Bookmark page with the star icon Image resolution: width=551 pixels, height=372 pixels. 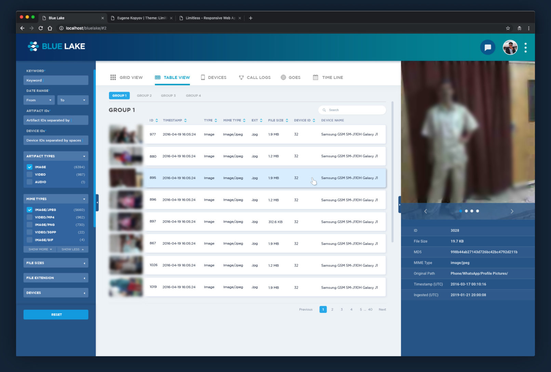[x=508, y=28]
